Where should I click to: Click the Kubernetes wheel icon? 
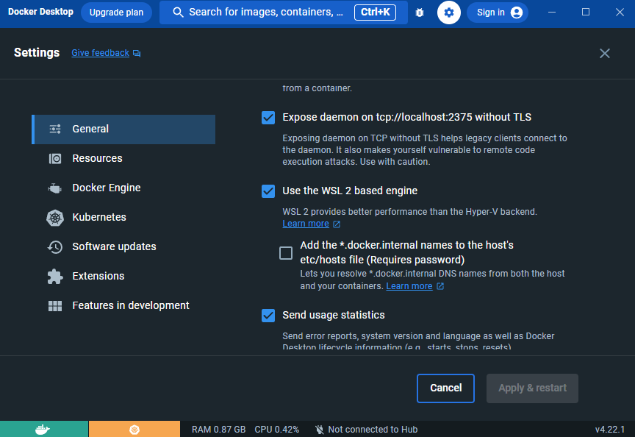[55, 218]
